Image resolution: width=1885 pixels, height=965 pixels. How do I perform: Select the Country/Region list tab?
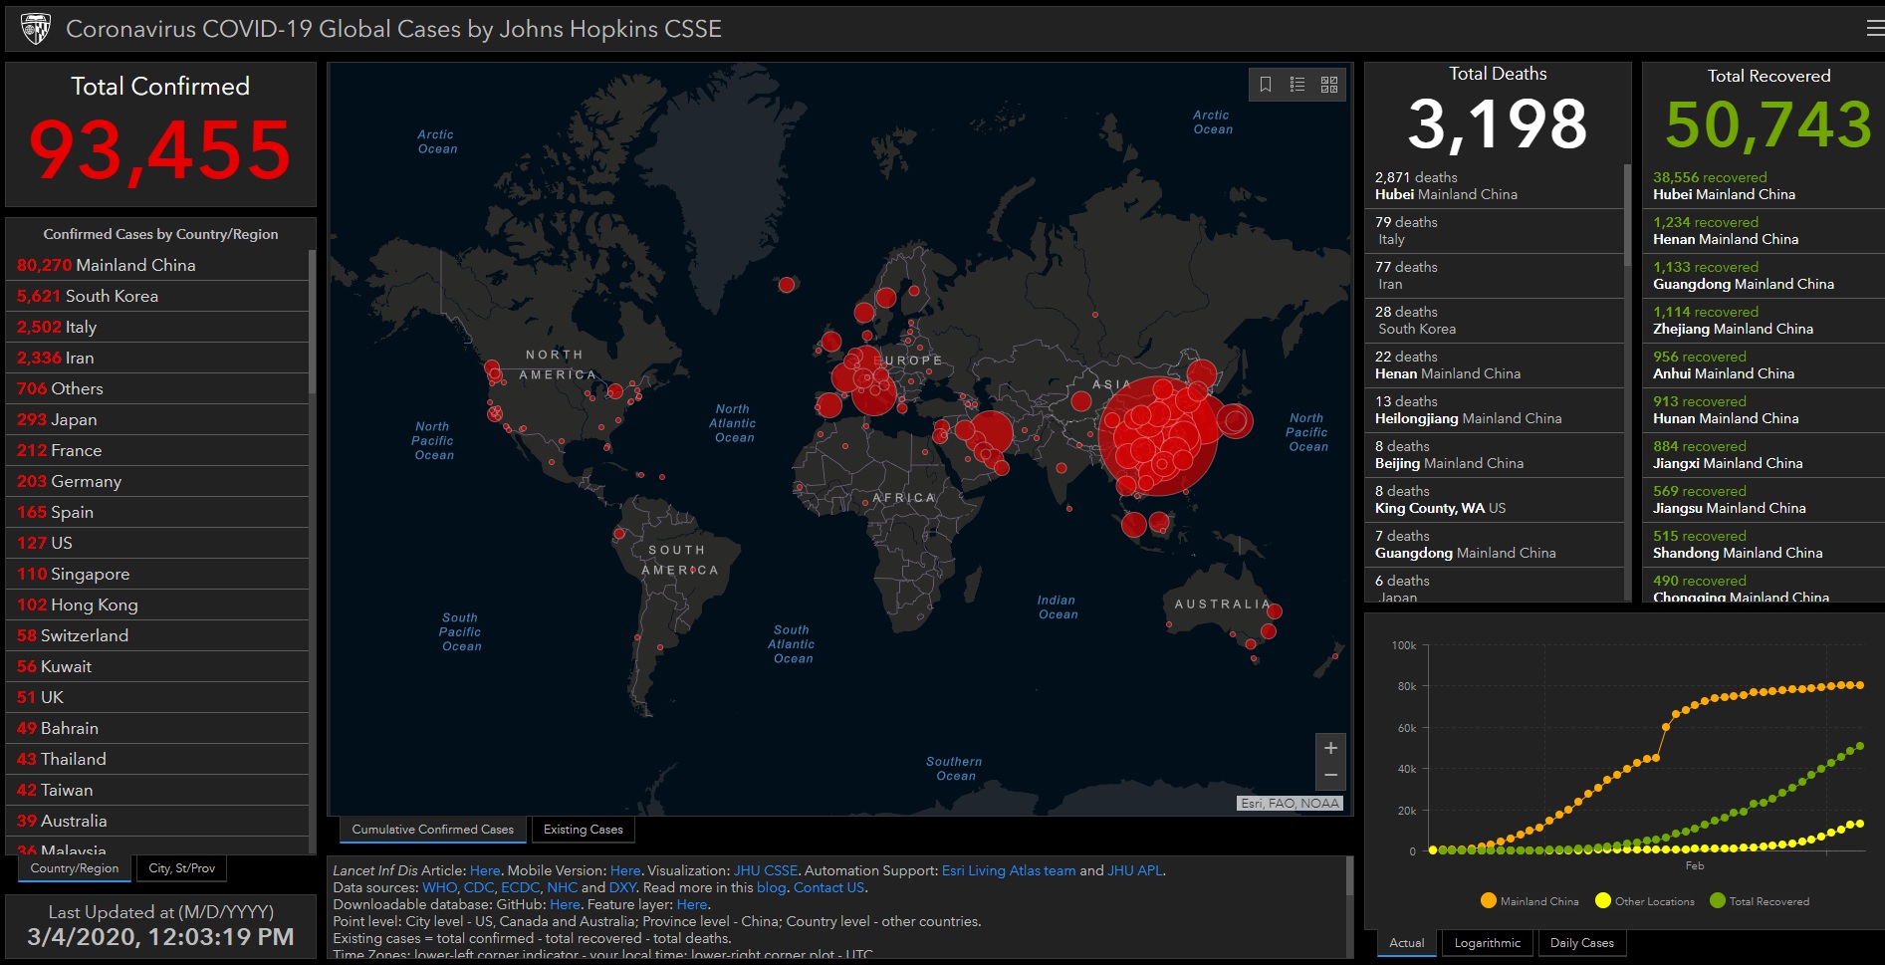(75, 868)
